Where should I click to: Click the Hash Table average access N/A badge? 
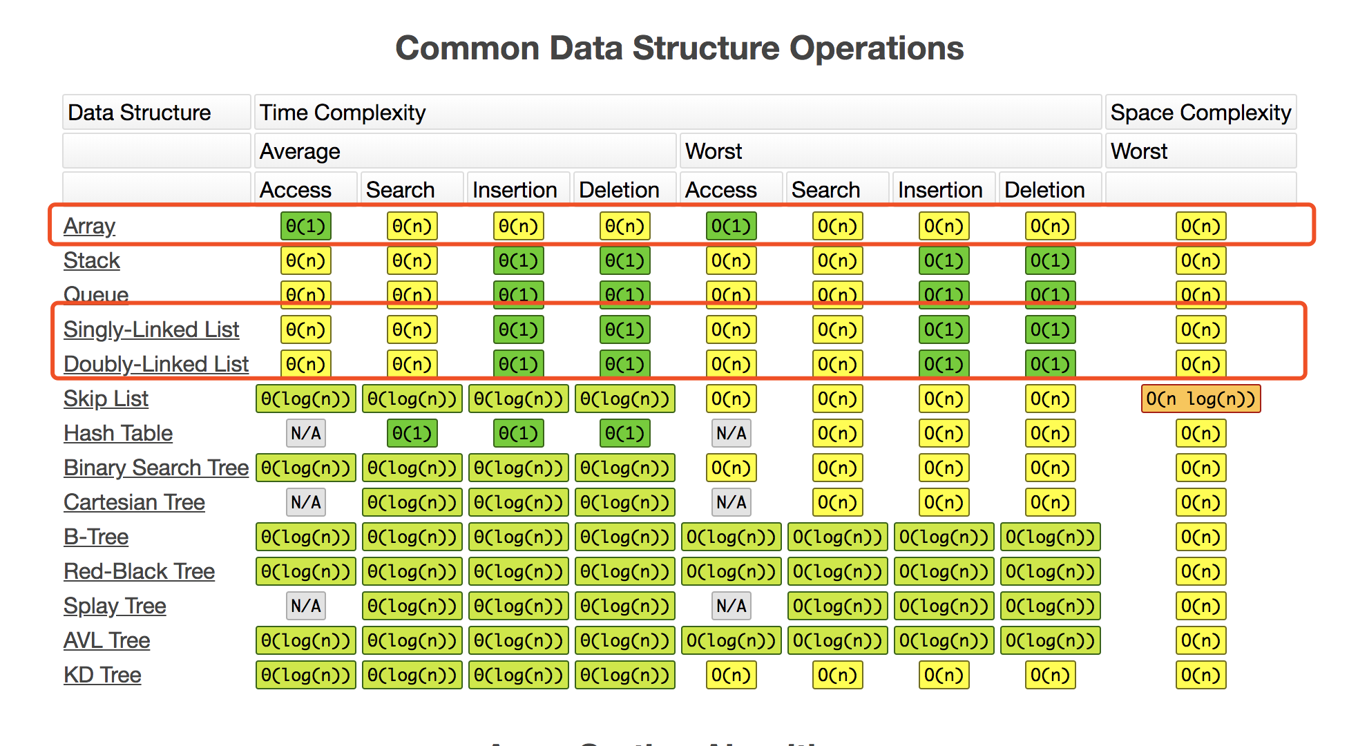[306, 433]
